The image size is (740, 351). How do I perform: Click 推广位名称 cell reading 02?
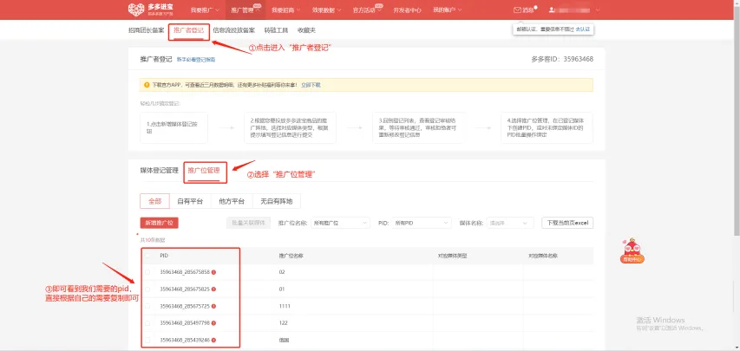pos(282,272)
